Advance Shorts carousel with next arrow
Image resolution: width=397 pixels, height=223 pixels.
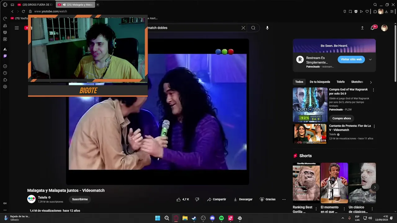point(375,187)
